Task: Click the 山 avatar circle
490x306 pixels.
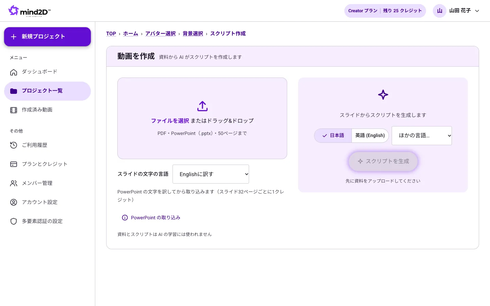Action: tap(440, 11)
